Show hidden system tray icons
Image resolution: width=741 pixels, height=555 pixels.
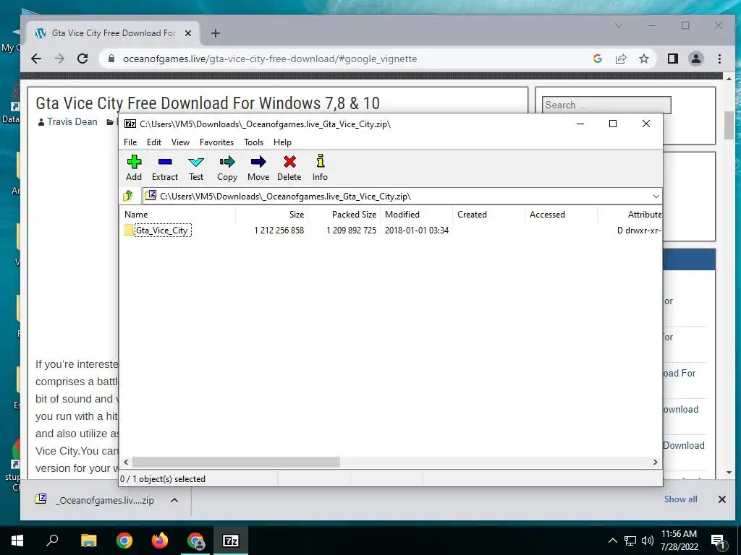point(612,541)
